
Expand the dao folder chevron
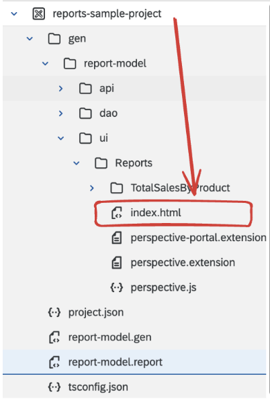click(x=60, y=114)
